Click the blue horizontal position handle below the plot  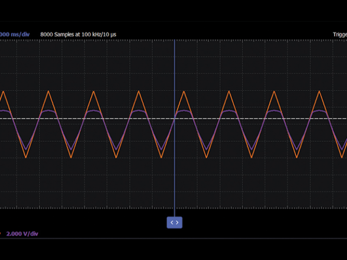coord(175,223)
